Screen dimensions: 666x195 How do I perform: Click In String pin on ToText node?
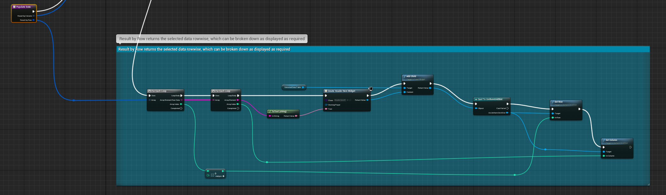pos(270,116)
